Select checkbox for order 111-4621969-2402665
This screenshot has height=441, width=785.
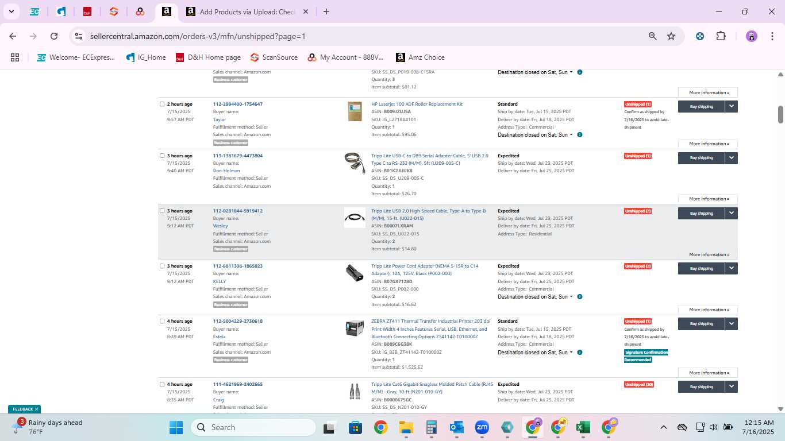[162, 384]
